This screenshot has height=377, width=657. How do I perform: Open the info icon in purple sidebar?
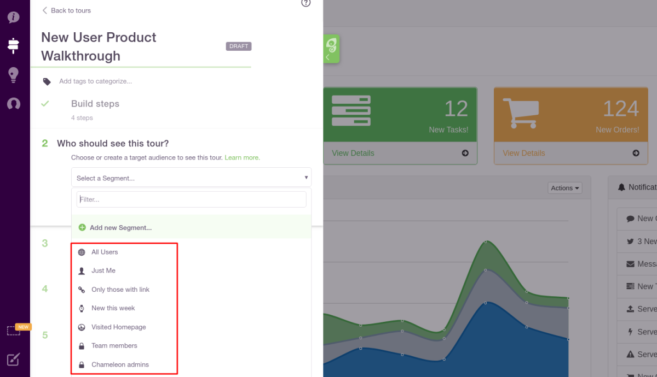pos(14,17)
